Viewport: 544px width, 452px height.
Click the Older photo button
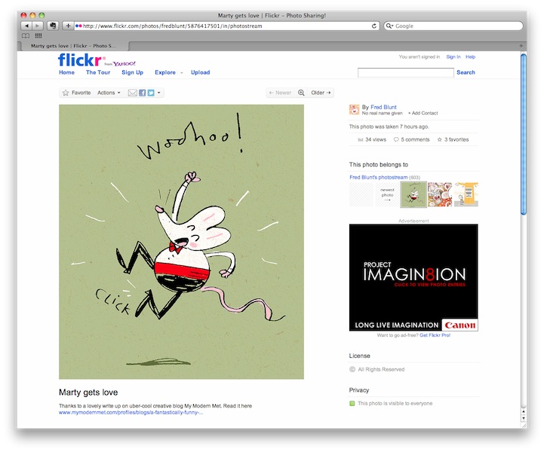tap(321, 93)
